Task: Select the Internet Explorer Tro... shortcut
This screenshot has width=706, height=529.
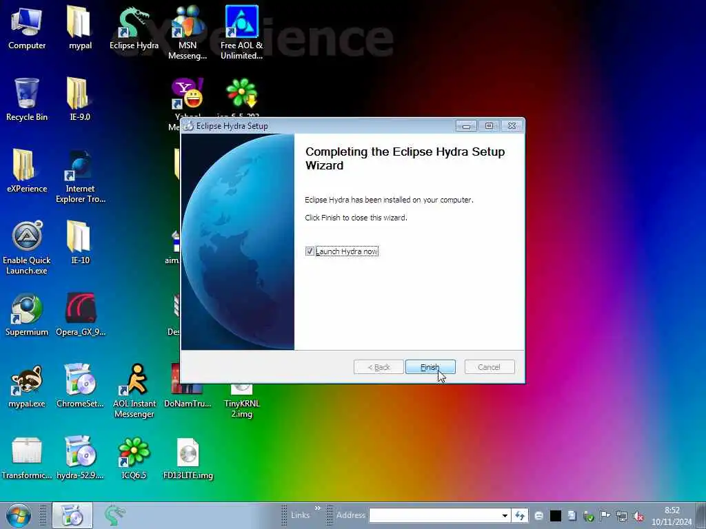Action: coord(80,176)
